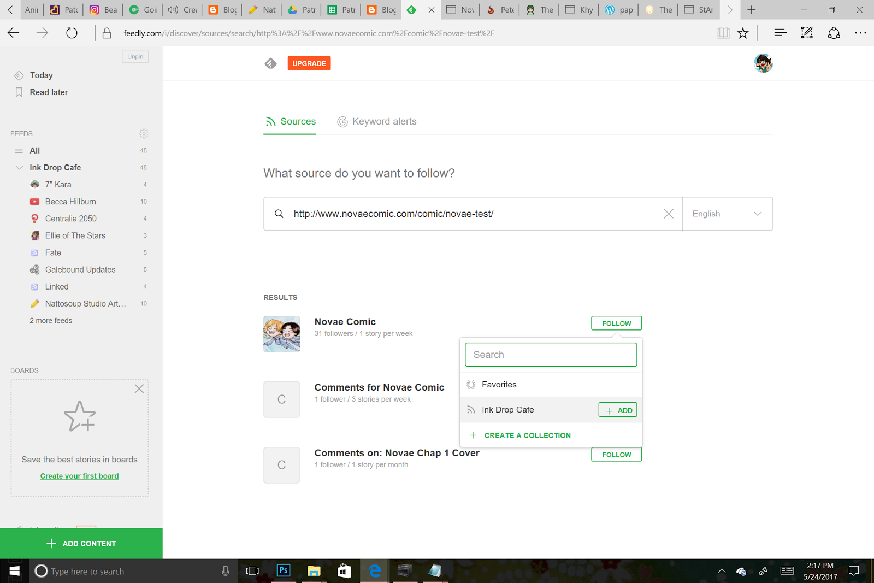Open the user profile avatar menu

(x=763, y=63)
